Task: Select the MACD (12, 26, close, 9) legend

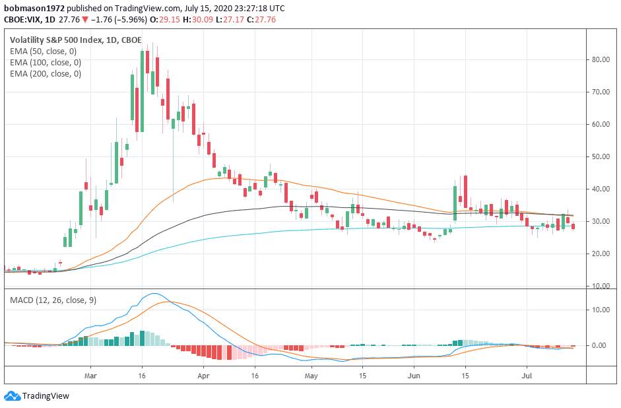Action: [53, 300]
